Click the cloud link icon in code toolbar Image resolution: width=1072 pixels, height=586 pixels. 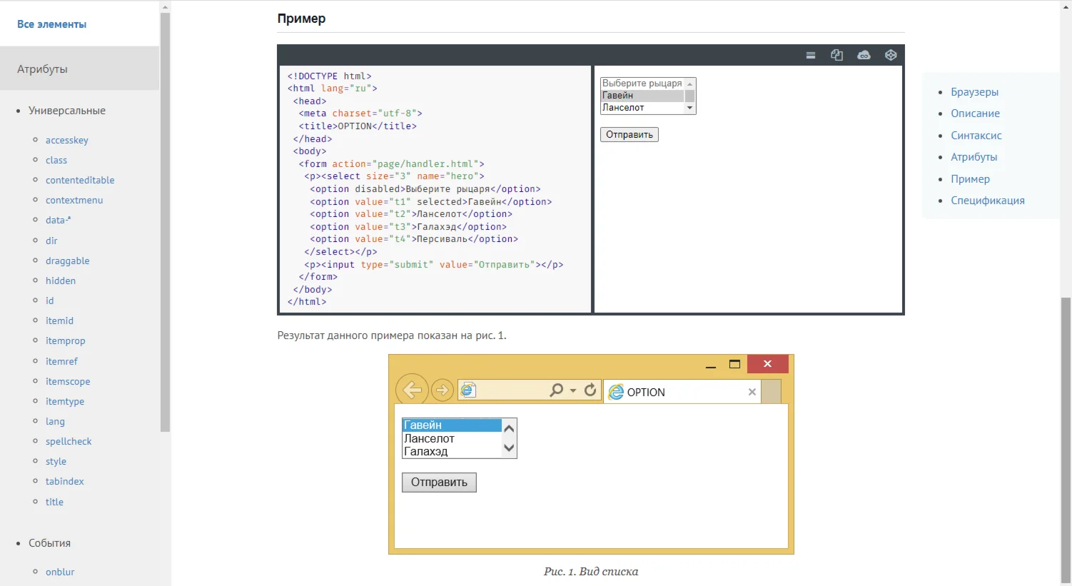(864, 56)
